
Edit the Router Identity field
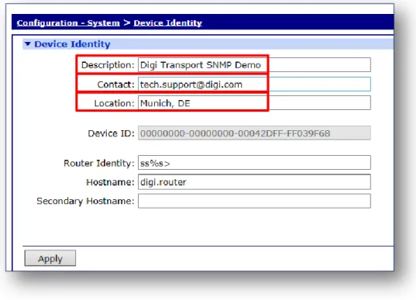click(254, 163)
